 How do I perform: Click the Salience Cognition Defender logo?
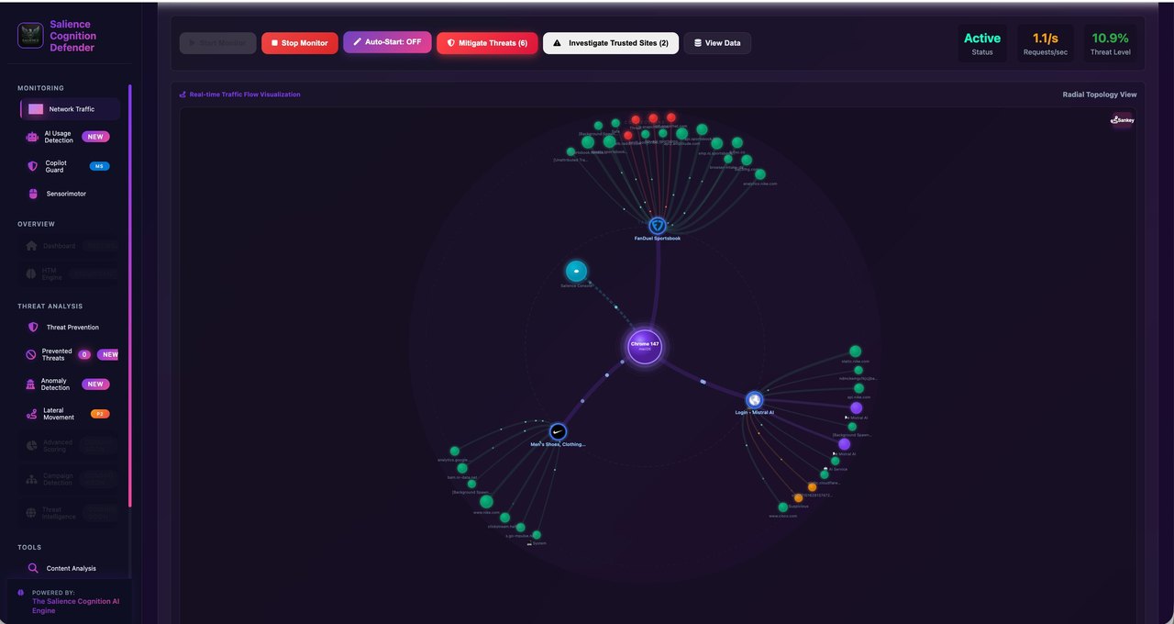coord(30,36)
